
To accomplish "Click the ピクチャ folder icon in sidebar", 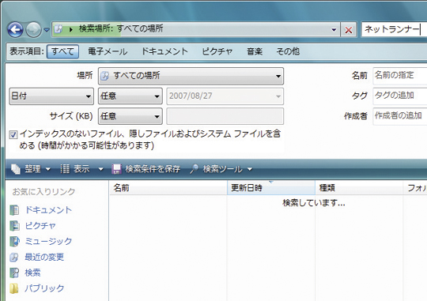I will (x=14, y=226).
